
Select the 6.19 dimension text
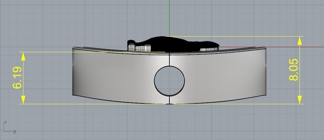(x=17, y=78)
